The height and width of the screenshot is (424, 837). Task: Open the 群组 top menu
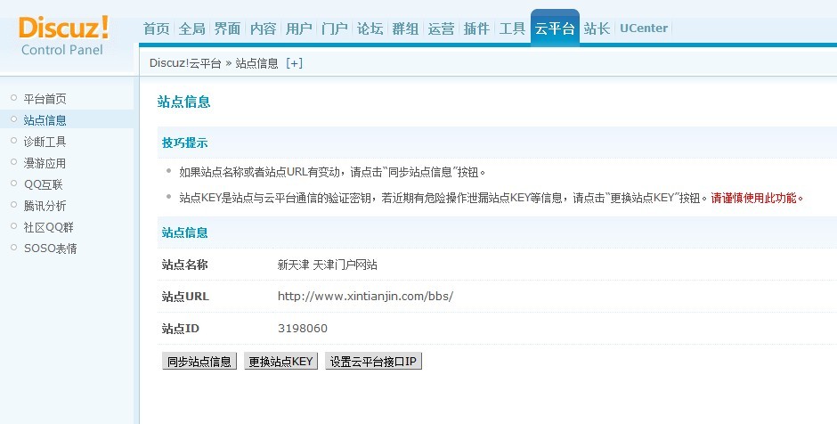(406, 29)
